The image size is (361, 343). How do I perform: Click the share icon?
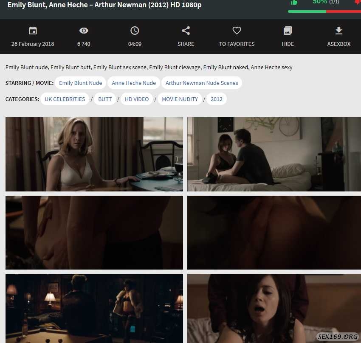[x=186, y=31]
